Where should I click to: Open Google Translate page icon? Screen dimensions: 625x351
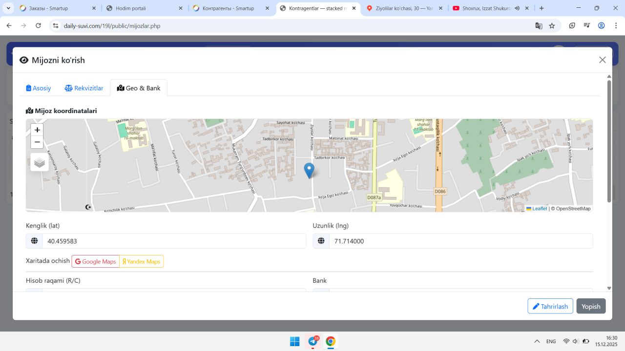(539, 26)
